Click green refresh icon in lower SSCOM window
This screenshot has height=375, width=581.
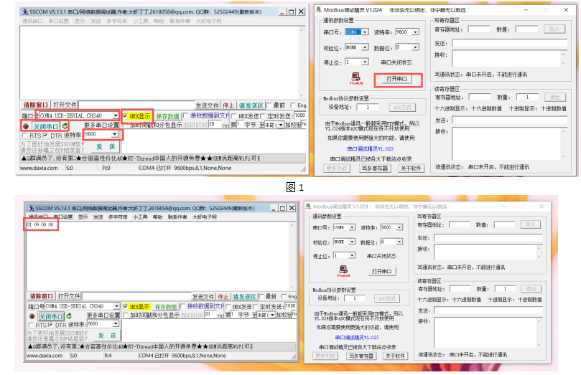coord(65,316)
